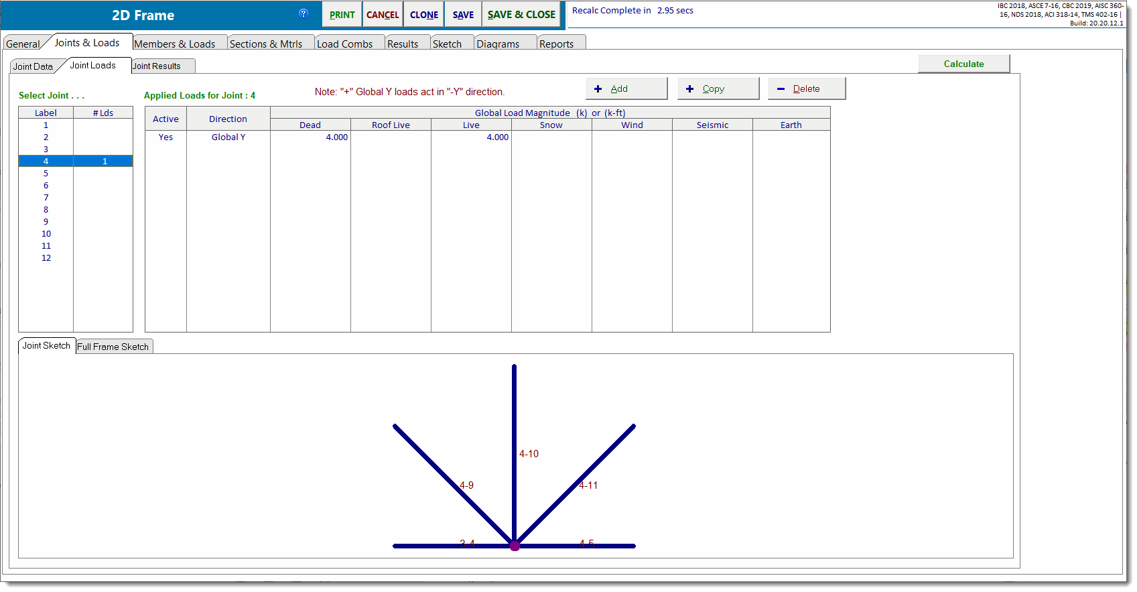Delete the selected joint load
1137x592 pixels.
pyautogui.click(x=807, y=88)
